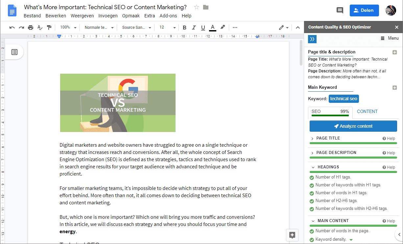This screenshot has height=244, width=403.
Task: Select the paint format tool
Action: pos(49,28)
